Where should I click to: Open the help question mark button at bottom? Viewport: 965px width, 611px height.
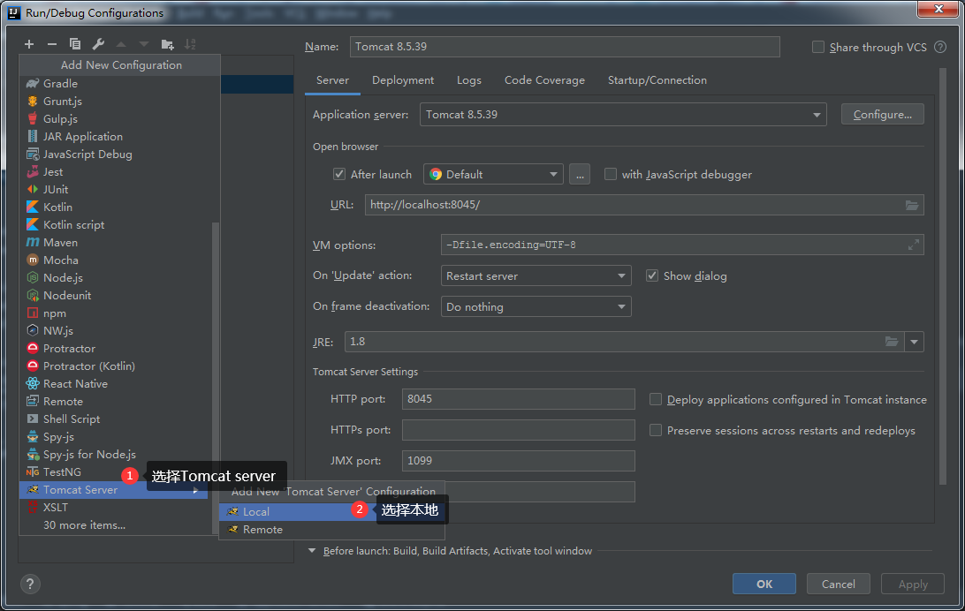coord(30,584)
